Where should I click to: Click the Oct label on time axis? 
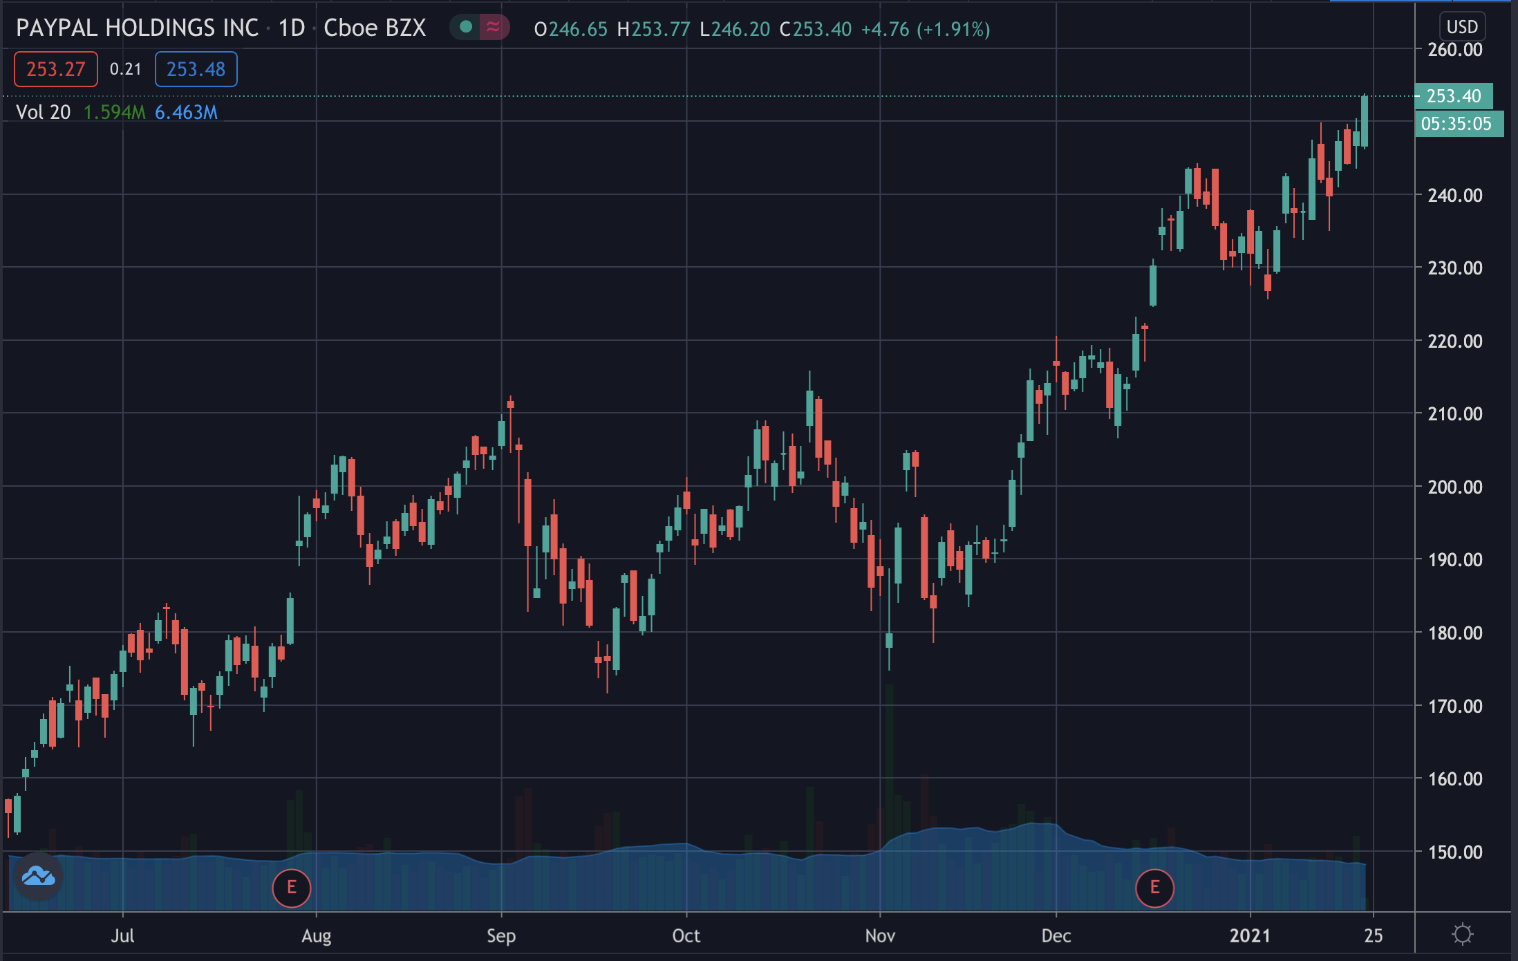686,935
